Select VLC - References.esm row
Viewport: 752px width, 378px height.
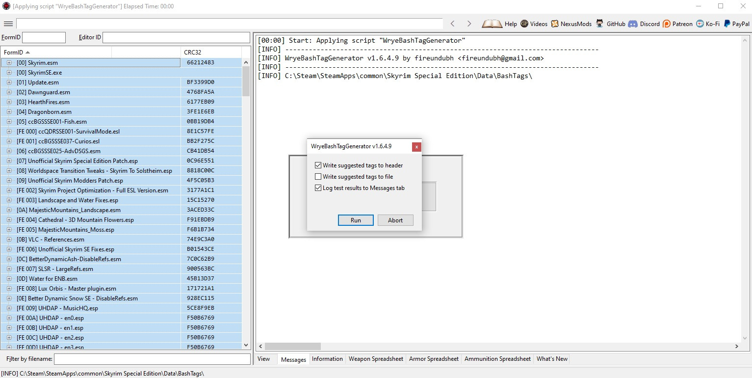click(x=121, y=240)
